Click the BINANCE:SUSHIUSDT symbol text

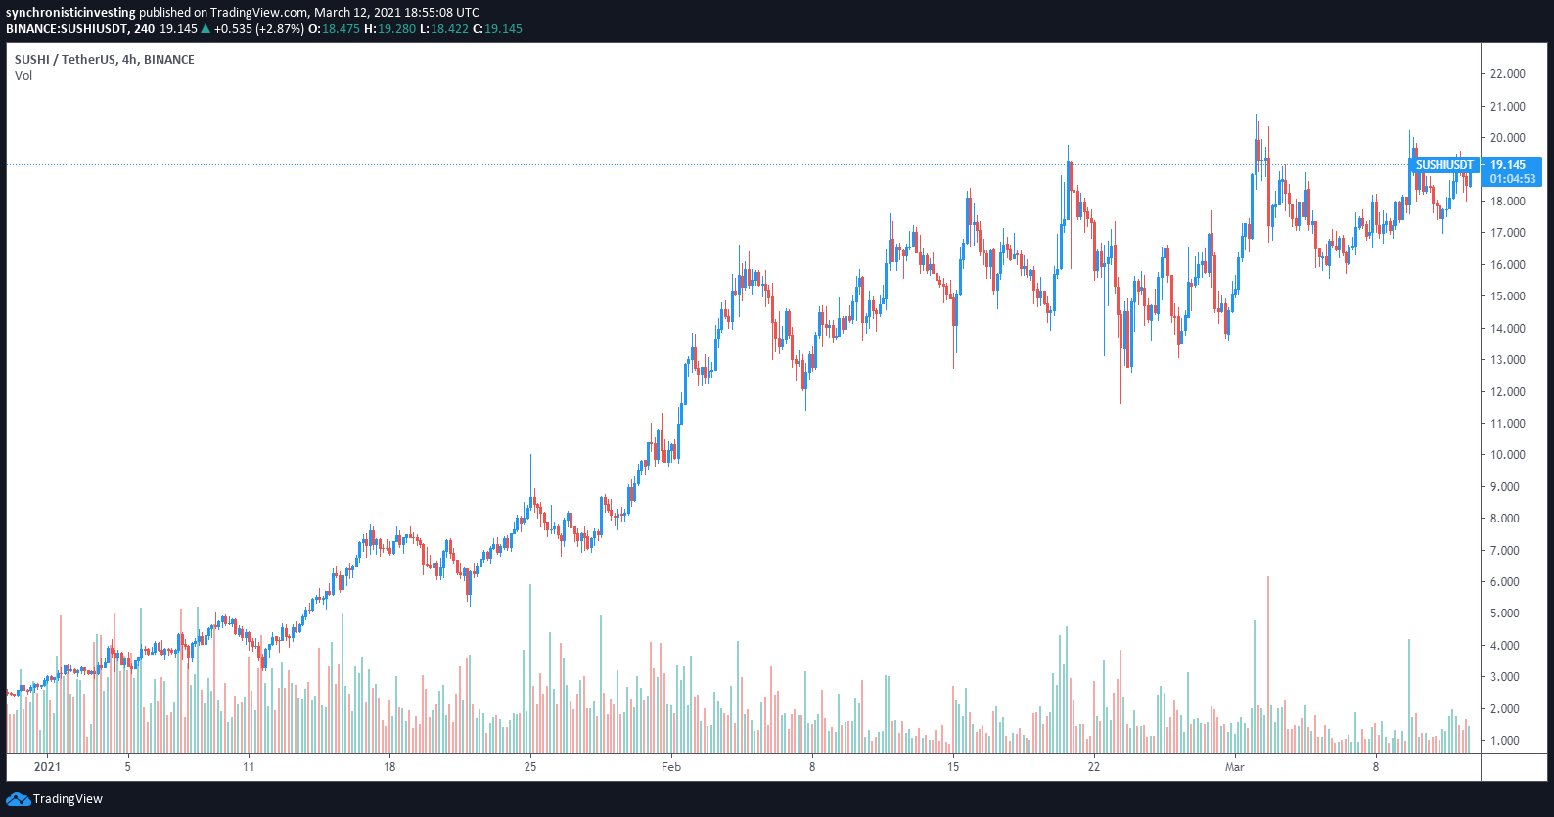point(67,29)
